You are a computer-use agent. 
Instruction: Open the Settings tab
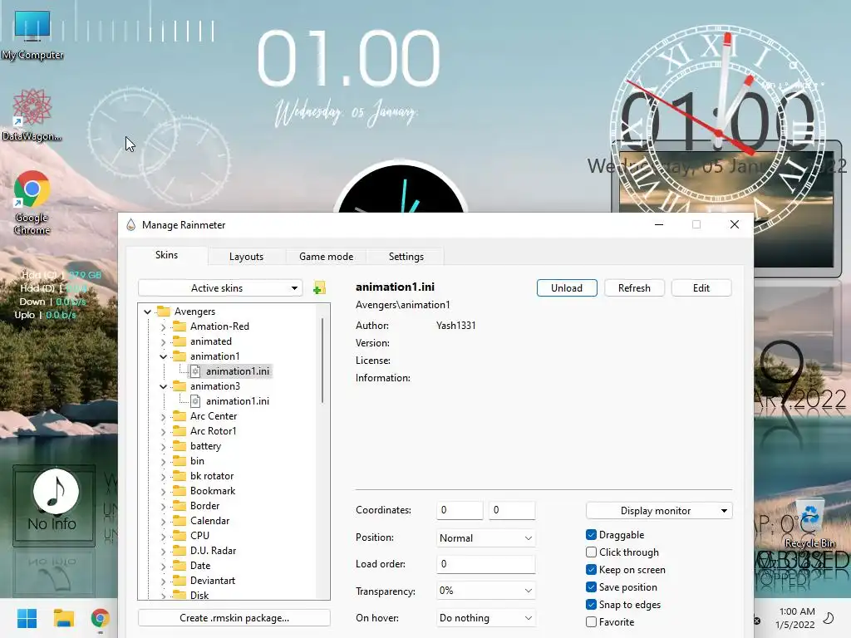(406, 257)
